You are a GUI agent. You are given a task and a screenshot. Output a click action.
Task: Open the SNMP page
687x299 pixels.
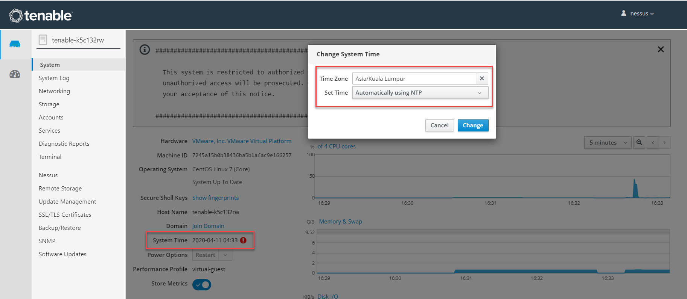point(47,241)
